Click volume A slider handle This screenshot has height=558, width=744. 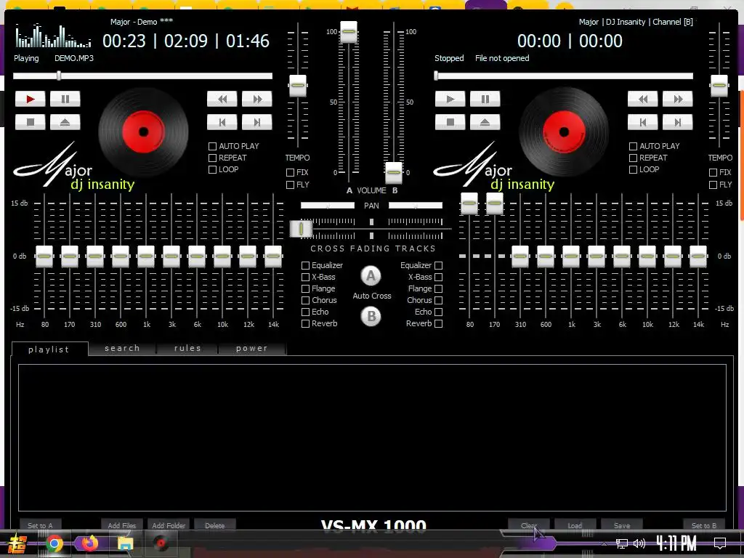pos(349,32)
